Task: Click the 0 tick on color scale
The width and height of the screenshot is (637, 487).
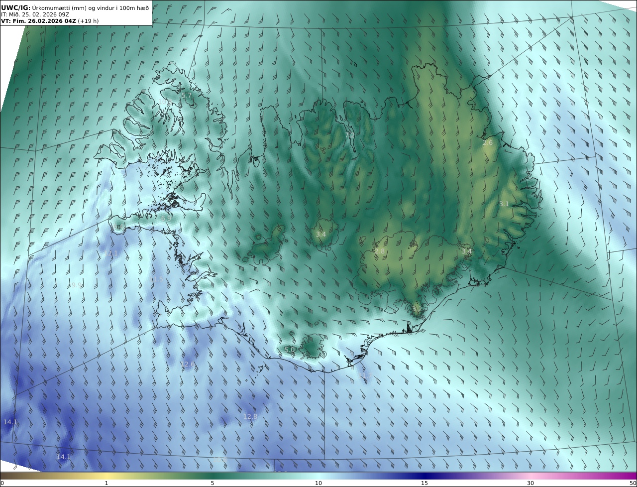Action: point(2,483)
